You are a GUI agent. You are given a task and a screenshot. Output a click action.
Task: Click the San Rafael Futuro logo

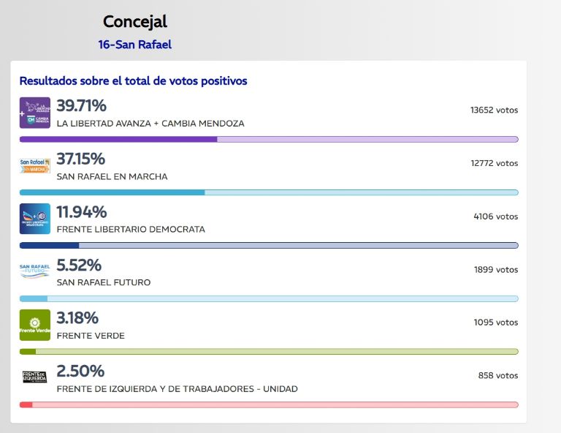(34, 271)
